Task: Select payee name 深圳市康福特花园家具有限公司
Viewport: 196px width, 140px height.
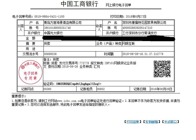Action: click(x=144, y=23)
